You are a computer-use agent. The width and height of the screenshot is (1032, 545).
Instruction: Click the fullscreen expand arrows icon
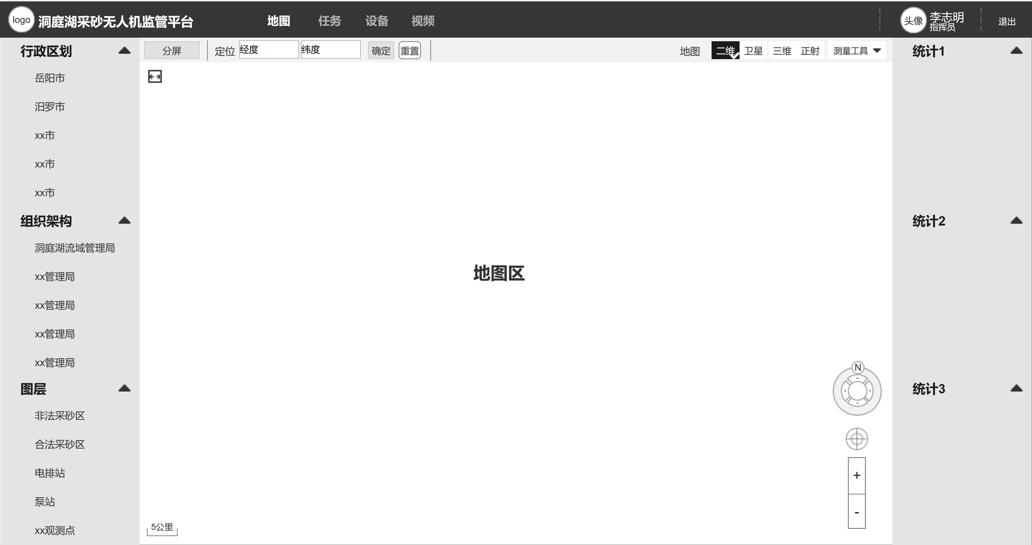155,76
